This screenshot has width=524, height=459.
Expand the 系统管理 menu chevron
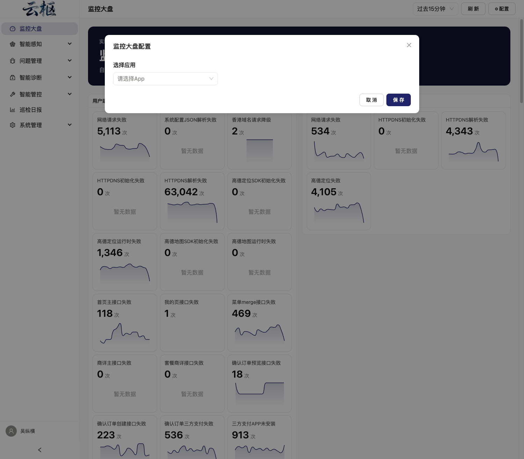pos(70,125)
